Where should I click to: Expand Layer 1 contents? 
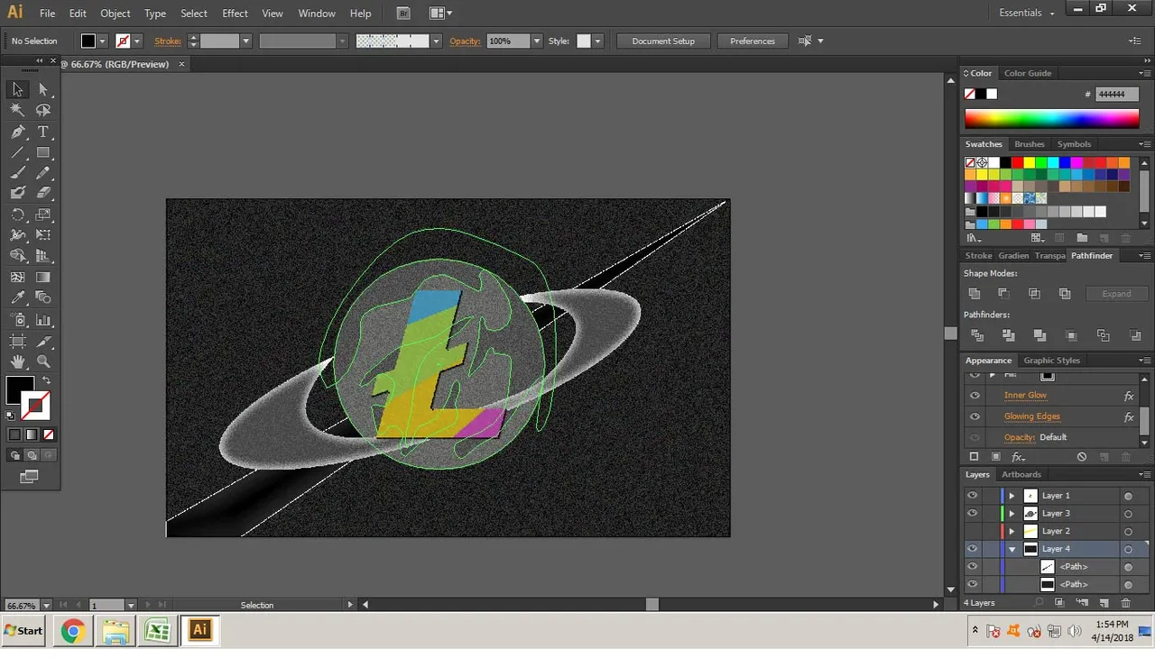click(x=1012, y=496)
